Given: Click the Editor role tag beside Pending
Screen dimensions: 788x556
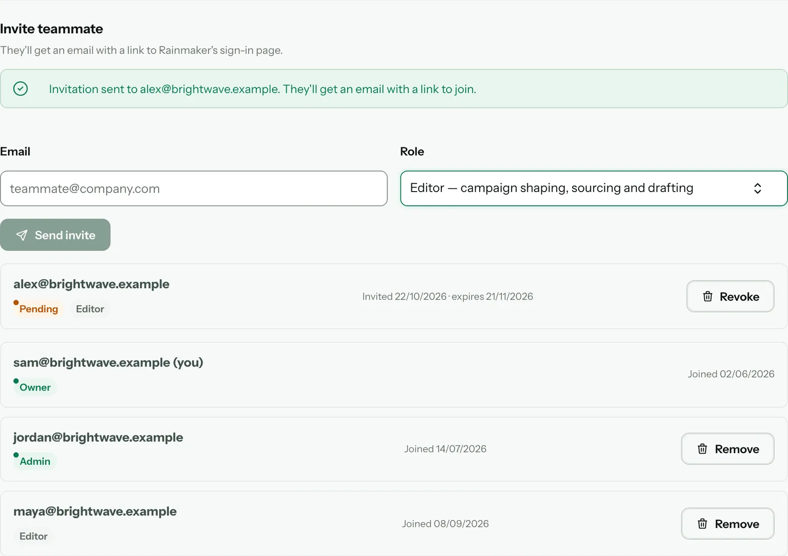Looking at the screenshot, I should [x=90, y=309].
